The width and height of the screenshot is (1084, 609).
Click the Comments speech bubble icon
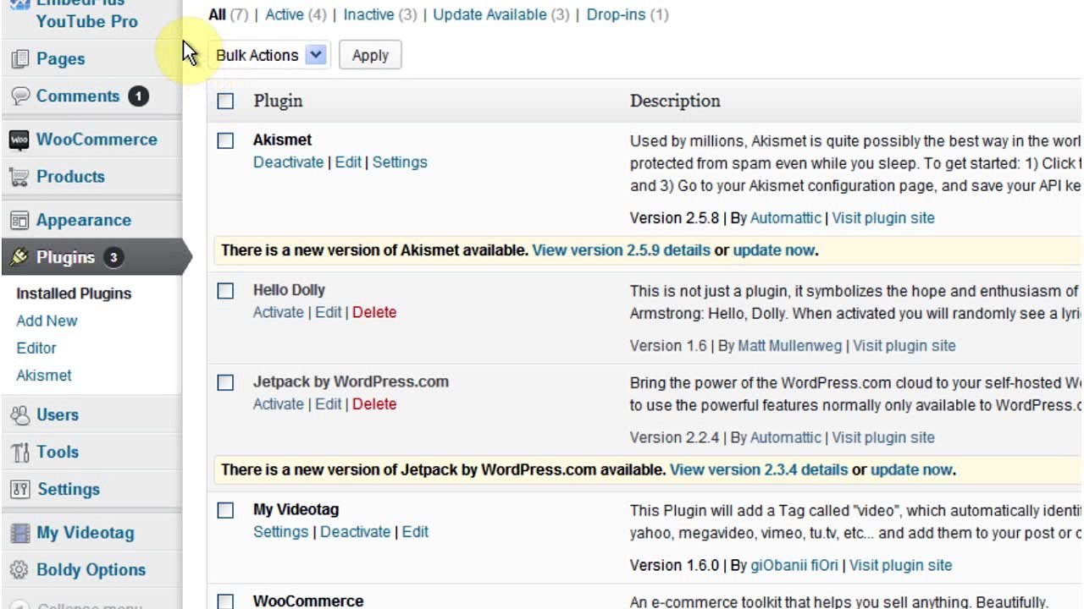19,96
